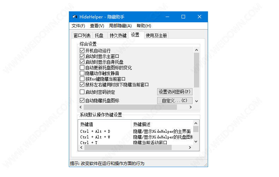The width and height of the screenshot is (279, 177).
Task: Click hotkey list vertical scrollbar thumb
Action: tap(196, 129)
